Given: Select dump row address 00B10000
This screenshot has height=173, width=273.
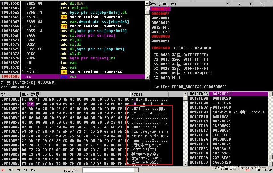Looking at the screenshot, I should (x=11, y=100).
